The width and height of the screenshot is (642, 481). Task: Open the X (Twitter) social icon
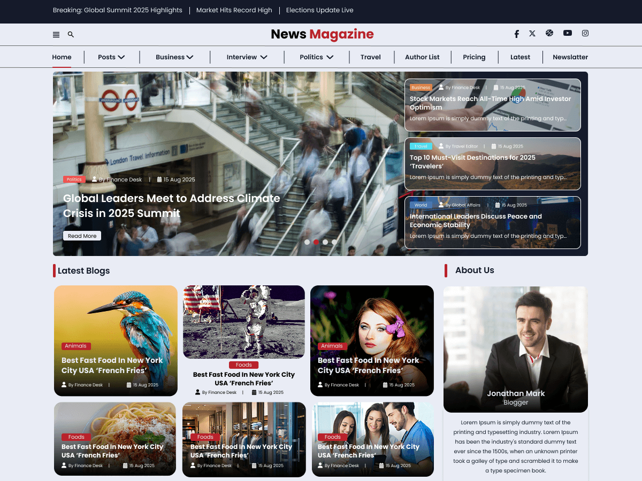(x=532, y=33)
